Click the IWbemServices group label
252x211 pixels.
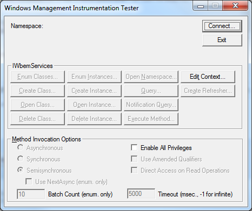click(32, 66)
